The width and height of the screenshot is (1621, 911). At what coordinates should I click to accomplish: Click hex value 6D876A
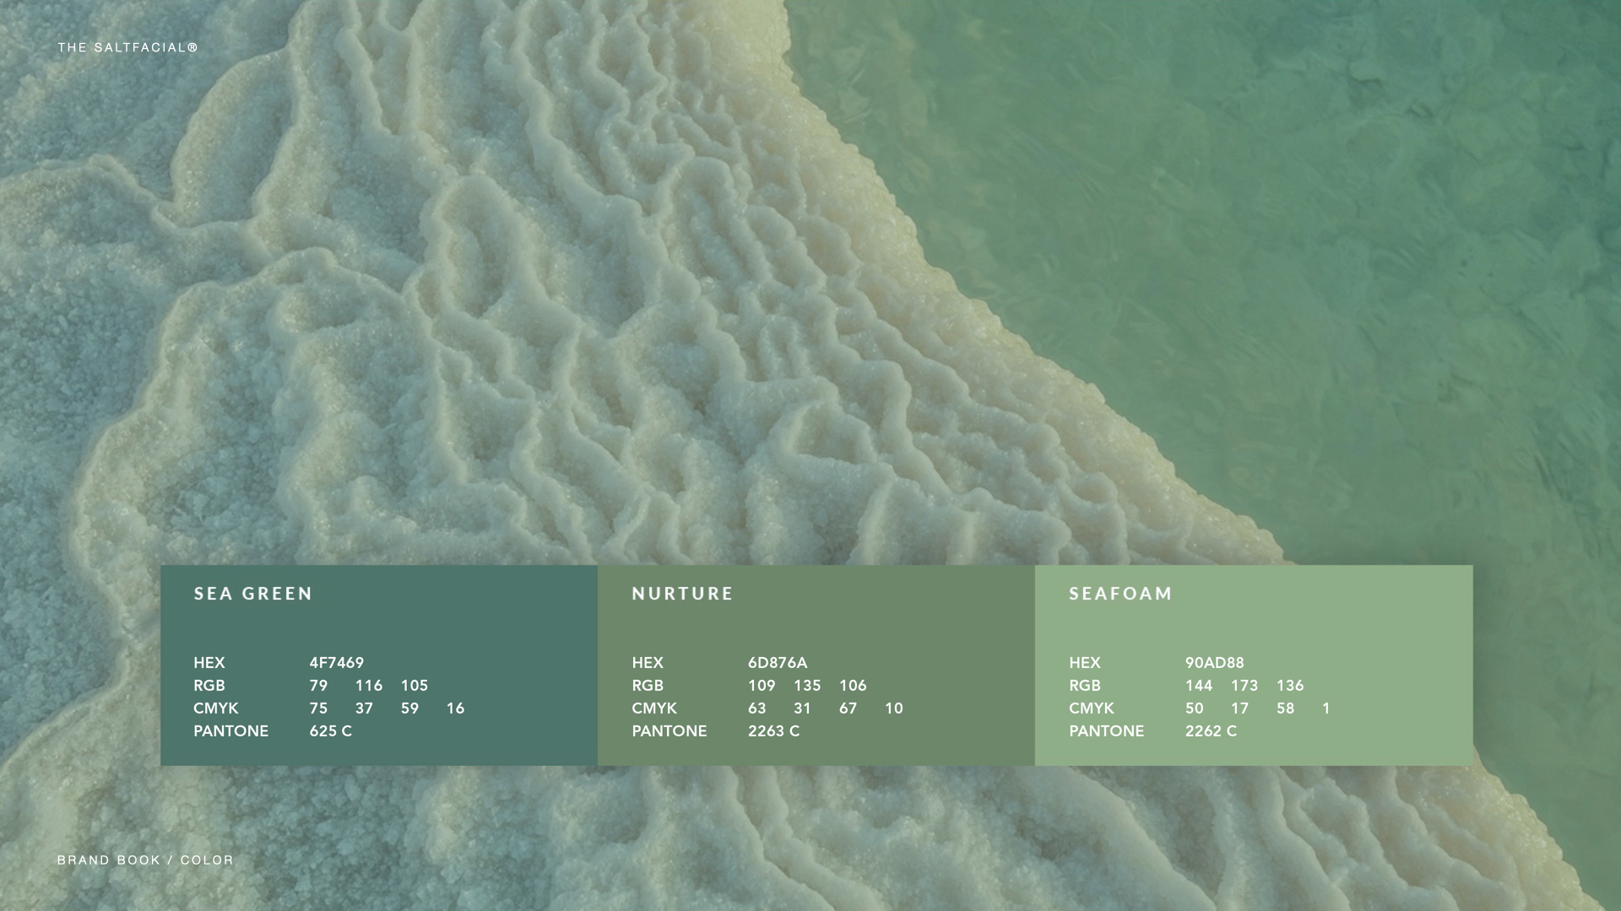[777, 662]
